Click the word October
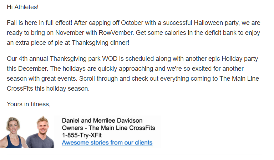 [x=133, y=23]
